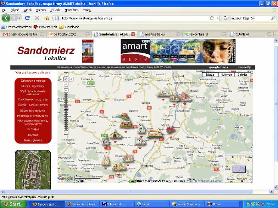This screenshot has height=208, width=278.
Task: Switch to the amartmedia.eu tab
Action: (160, 34)
